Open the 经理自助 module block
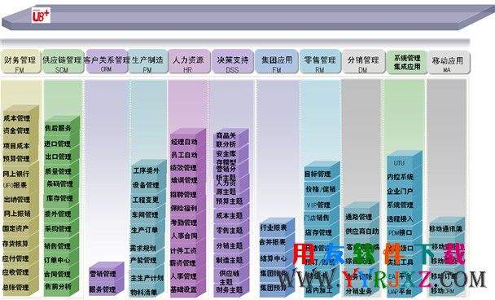495x300 pixels. (184, 142)
